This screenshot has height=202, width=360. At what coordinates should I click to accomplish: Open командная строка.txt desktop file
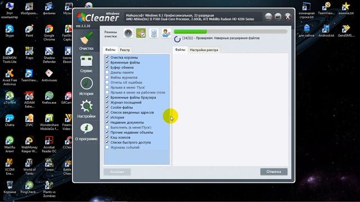click(x=306, y=11)
